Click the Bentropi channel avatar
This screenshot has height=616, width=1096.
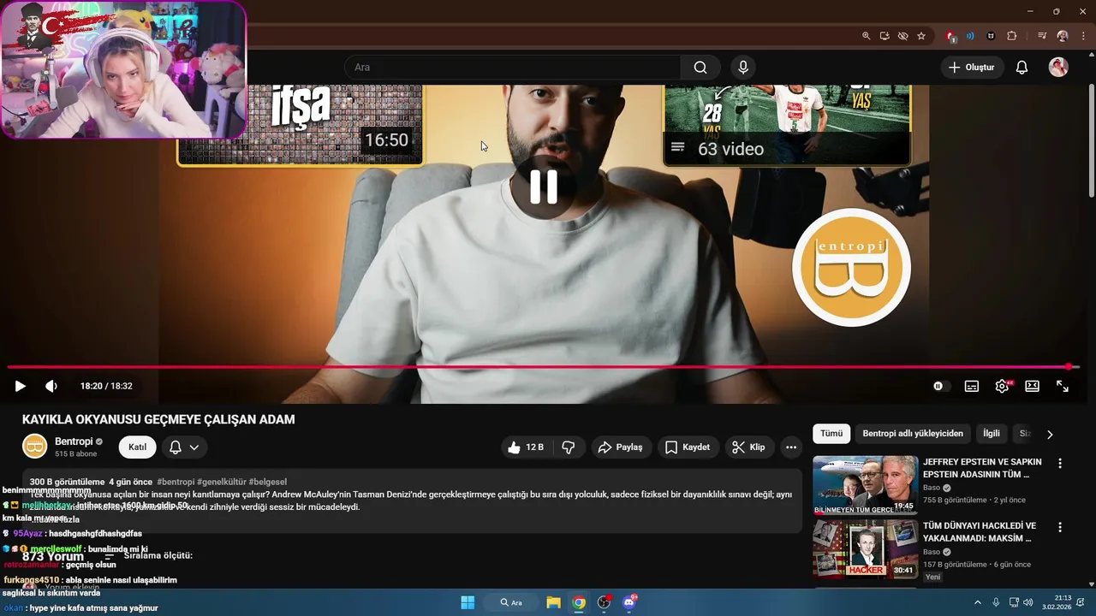point(34,447)
